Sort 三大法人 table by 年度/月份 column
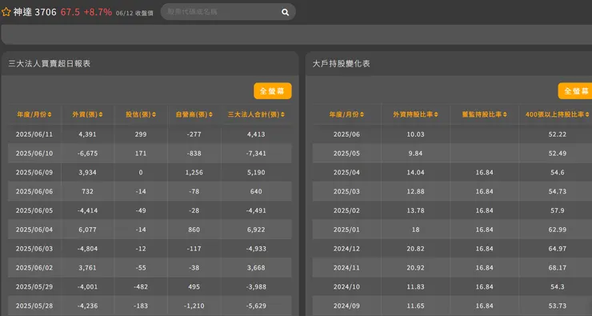592x316 pixels. coord(34,114)
